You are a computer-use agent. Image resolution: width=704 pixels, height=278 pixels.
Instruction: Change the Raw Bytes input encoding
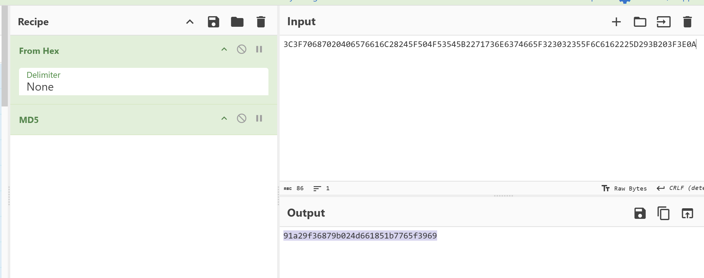[x=624, y=188]
